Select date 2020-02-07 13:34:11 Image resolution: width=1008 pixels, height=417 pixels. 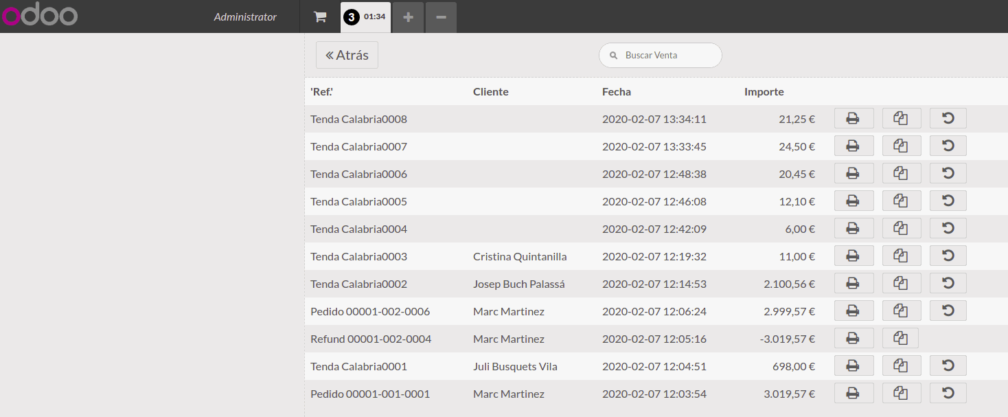654,119
